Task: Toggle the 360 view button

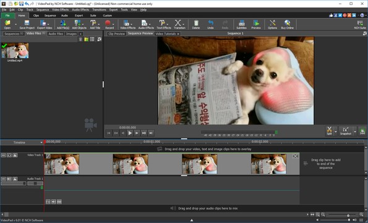Action: click(x=362, y=131)
